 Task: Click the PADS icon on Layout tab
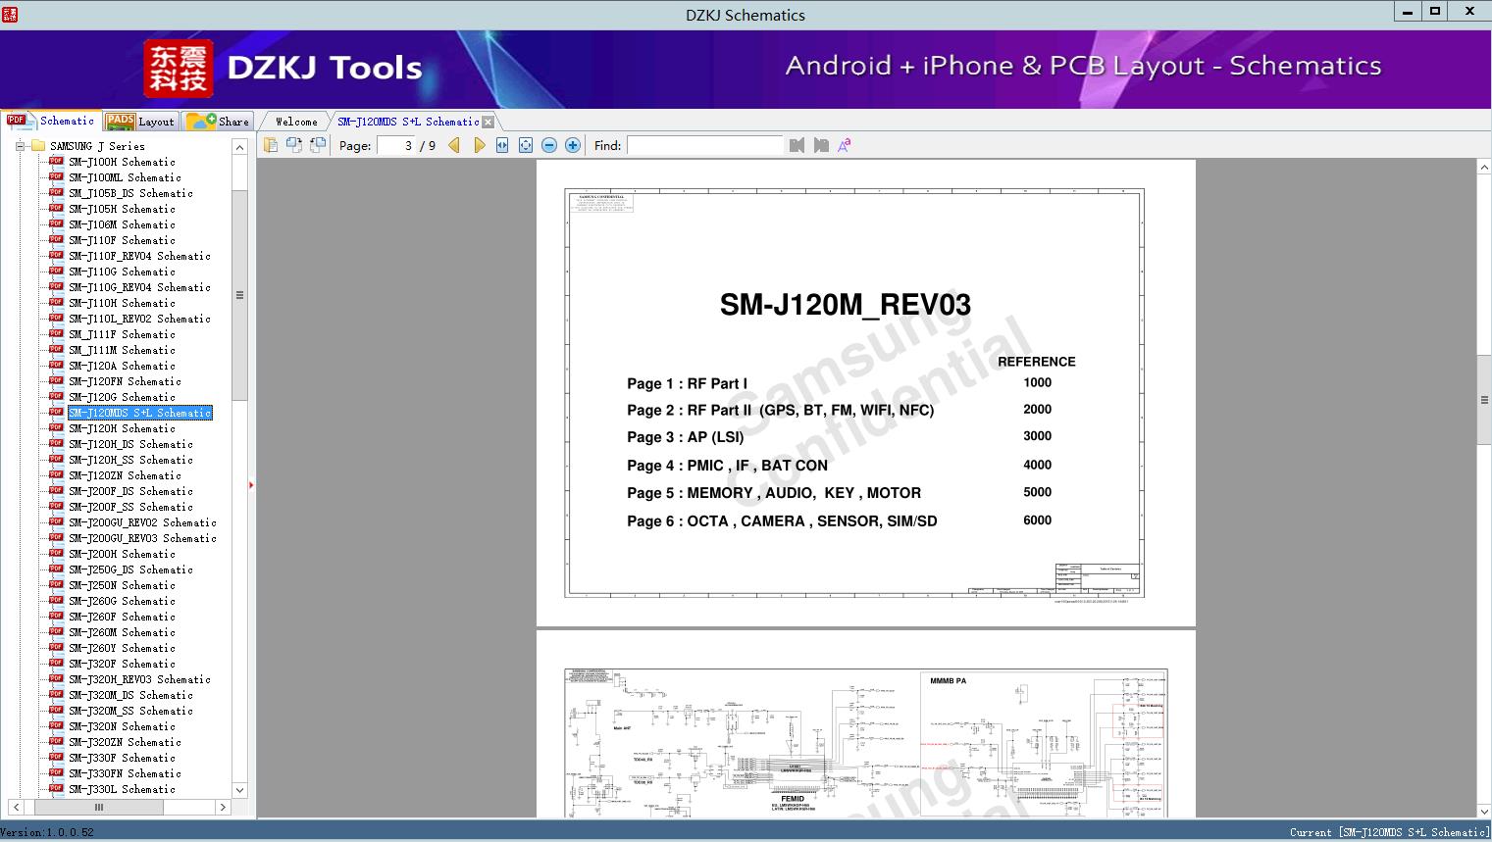[x=120, y=122]
